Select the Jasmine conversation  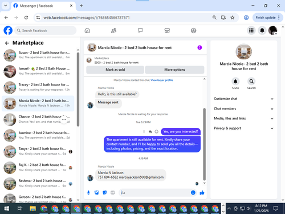(38, 135)
